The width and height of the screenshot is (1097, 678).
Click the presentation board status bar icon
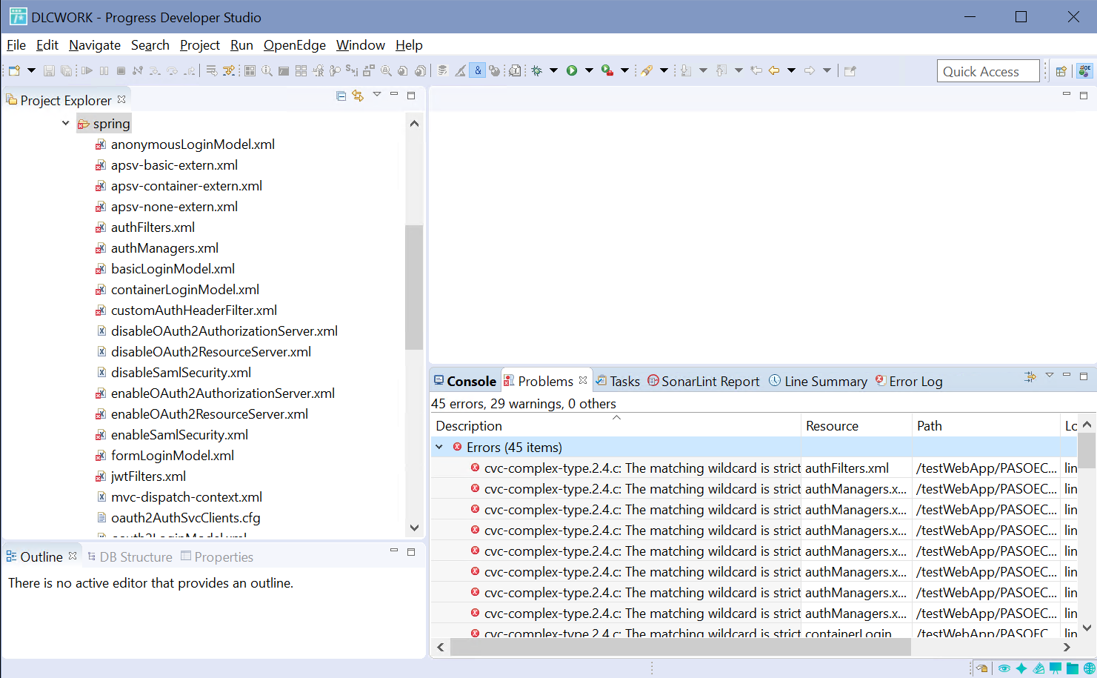[x=1056, y=668]
